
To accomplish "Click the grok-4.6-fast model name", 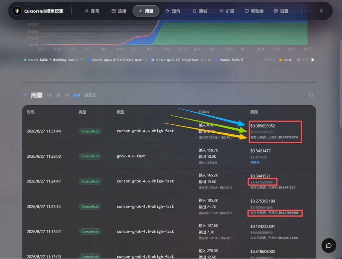I will [x=131, y=156].
